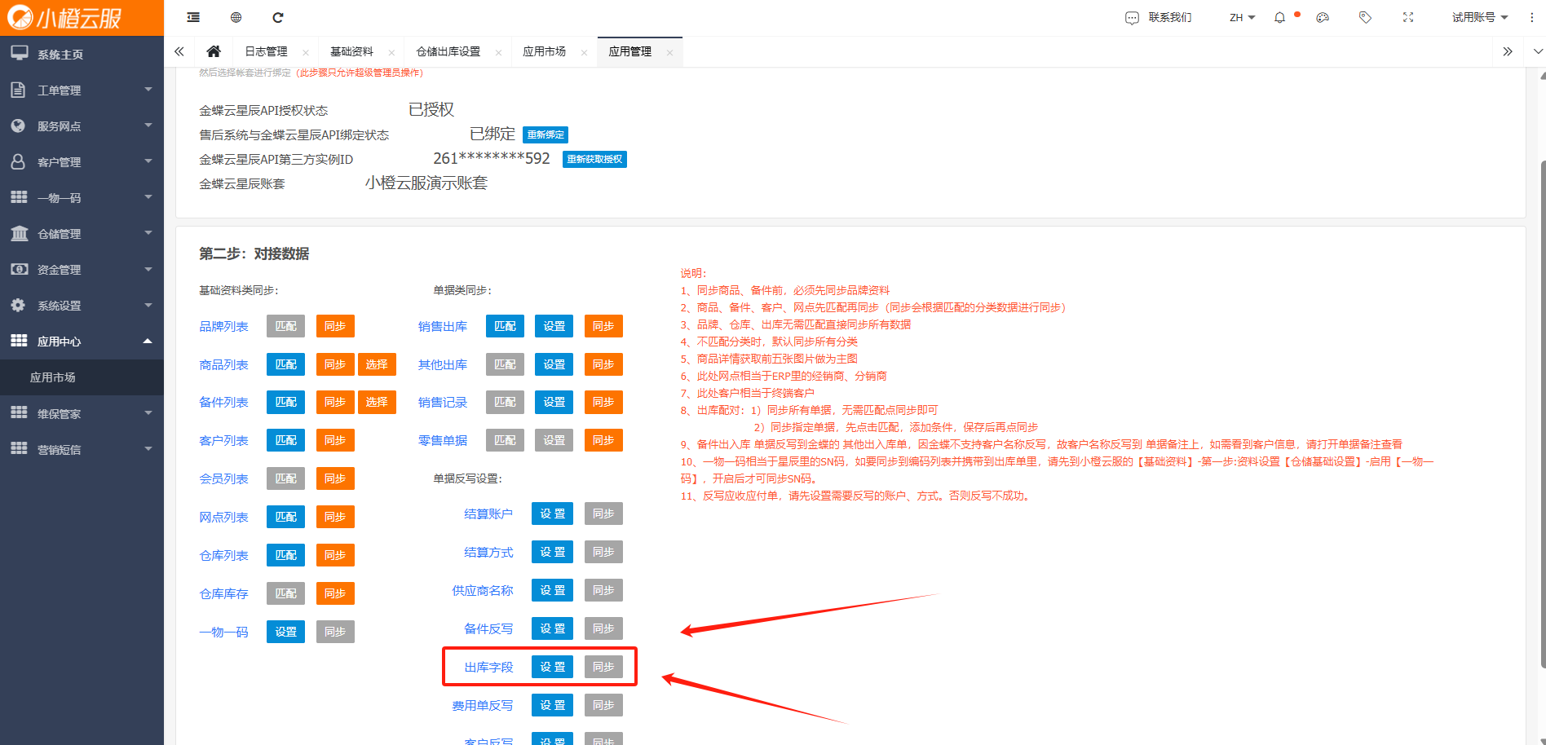Click 设置 for 其他出库
The image size is (1546, 745).
pyautogui.click(x=554, y=364)
